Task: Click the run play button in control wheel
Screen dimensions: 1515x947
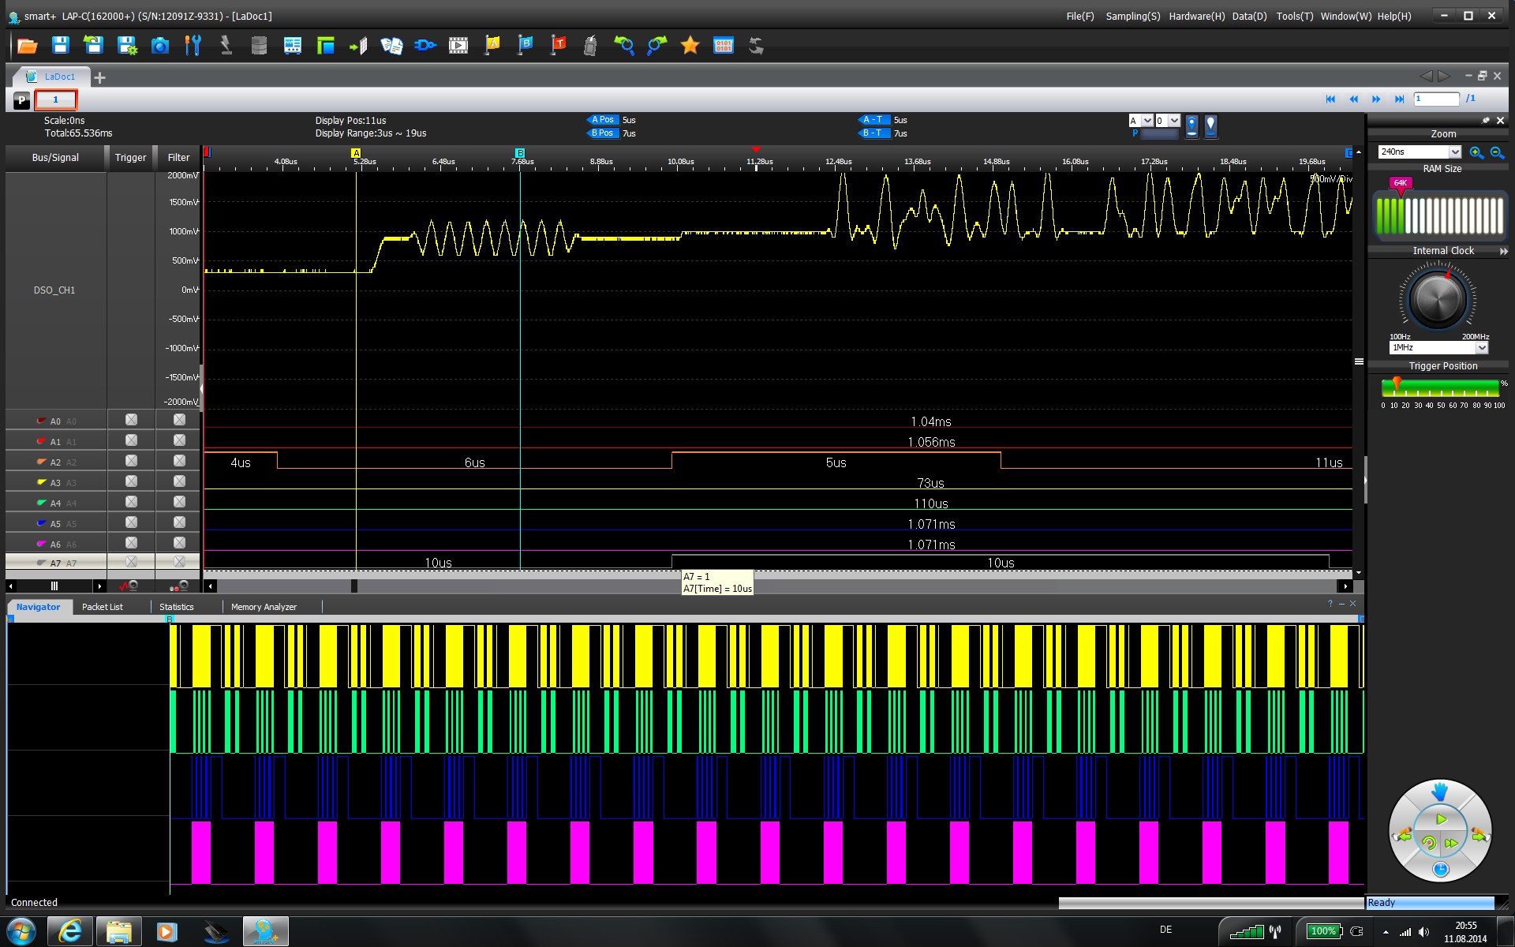Action: [1441, 820]
